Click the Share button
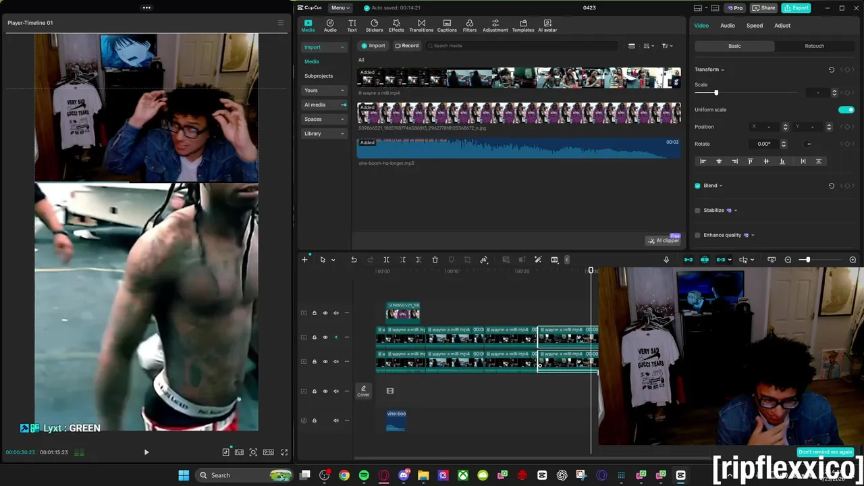 tap(764, 8)
